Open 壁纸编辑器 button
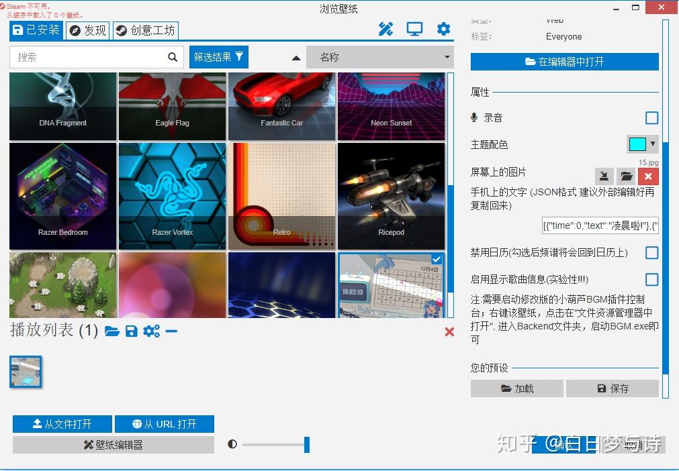The width and height of the screenshot is (679, 471). point(114,445)
